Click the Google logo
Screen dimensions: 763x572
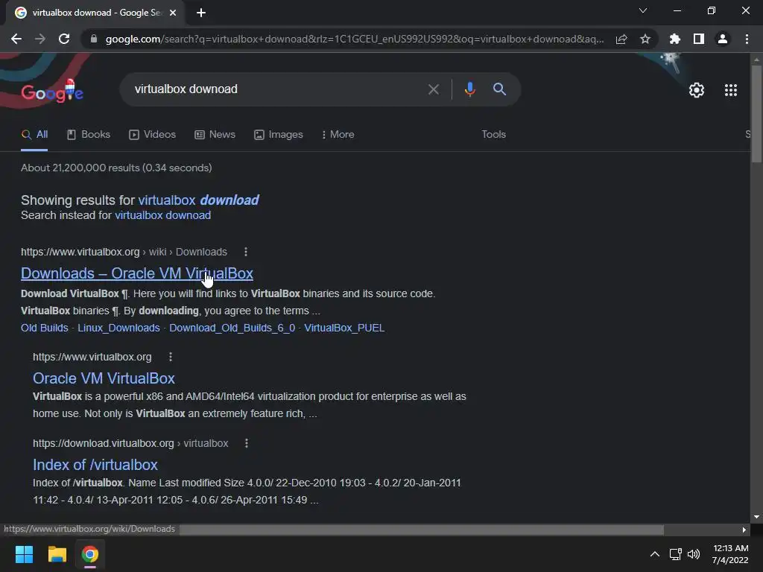tap(52, 92)
